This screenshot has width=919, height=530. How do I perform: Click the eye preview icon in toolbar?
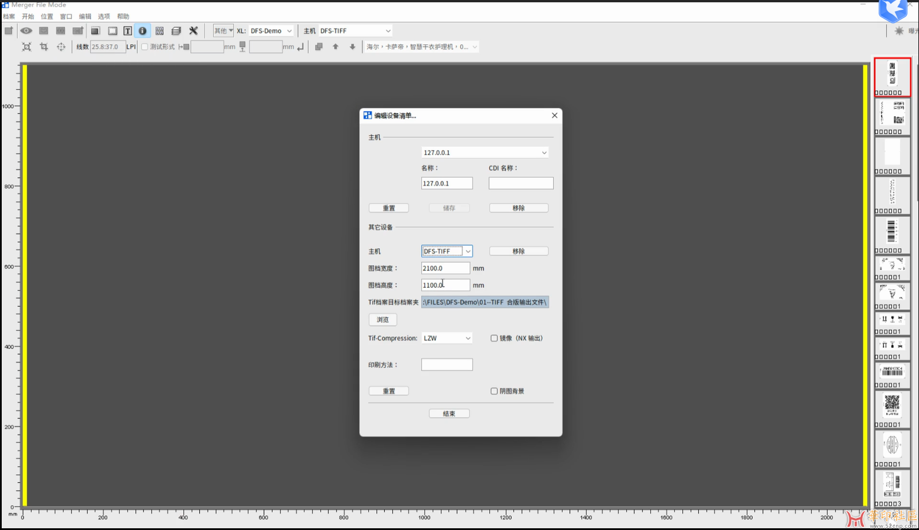click(27, 31)
